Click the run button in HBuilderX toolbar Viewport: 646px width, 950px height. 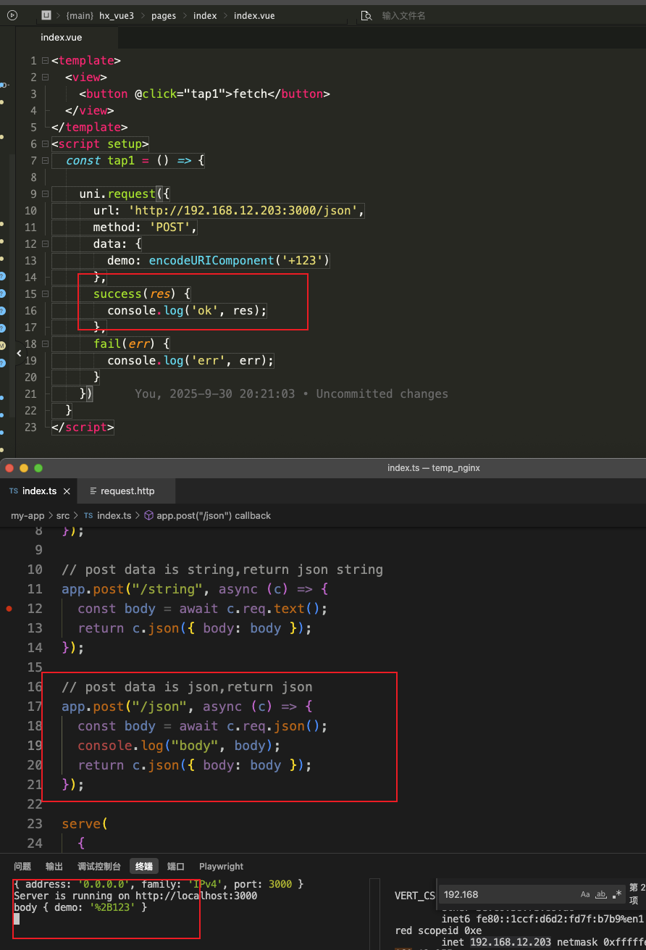coord(12,14)
